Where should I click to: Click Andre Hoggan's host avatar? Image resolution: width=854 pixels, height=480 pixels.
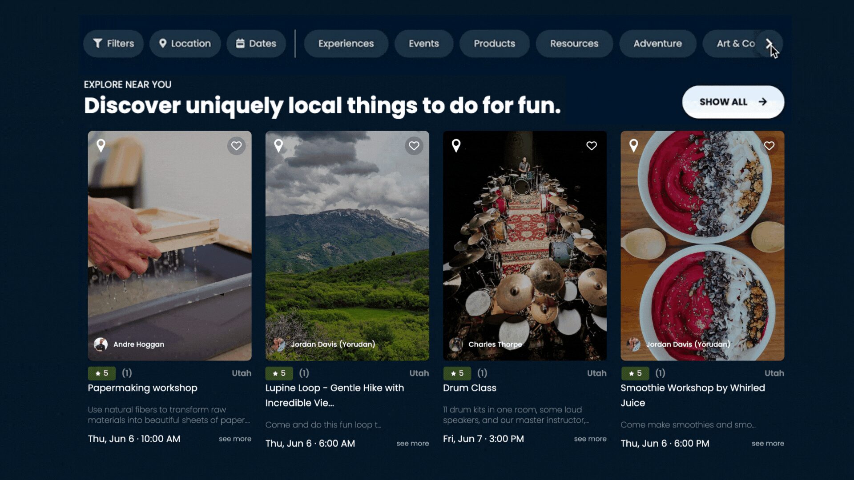coord(101,344)
